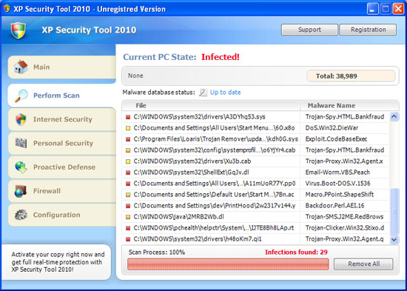Open the Main tab
Image resolution: width=407 pixels, height=291 pixels.
pos(61,67)
